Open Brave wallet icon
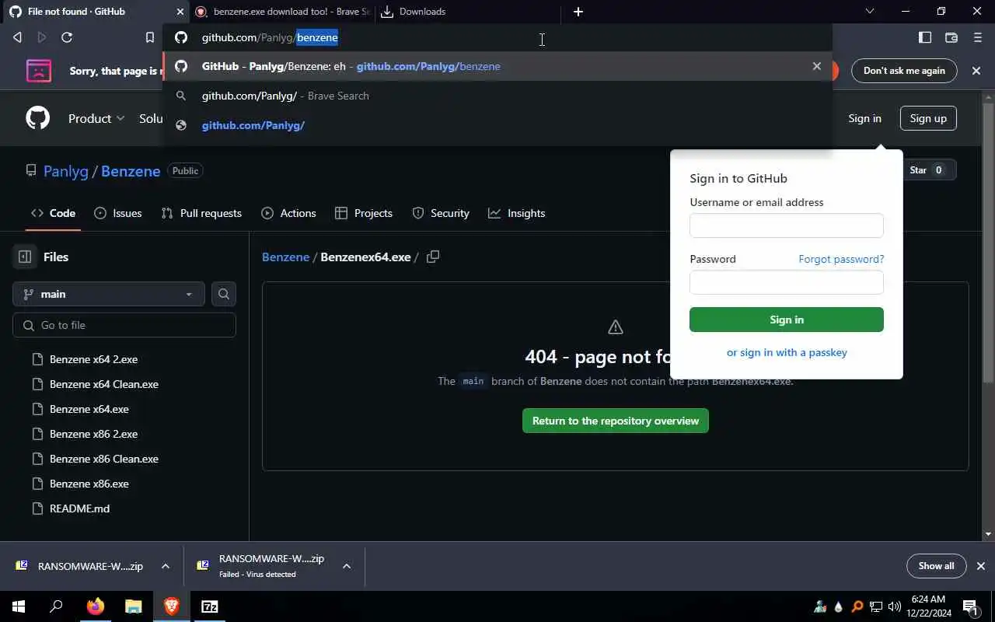 click(951, 37)
